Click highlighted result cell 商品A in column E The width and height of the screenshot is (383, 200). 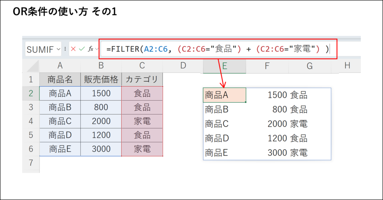click(224, 95)
